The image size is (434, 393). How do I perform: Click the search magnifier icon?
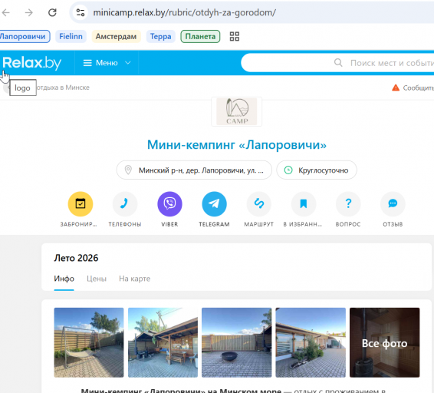338,63
